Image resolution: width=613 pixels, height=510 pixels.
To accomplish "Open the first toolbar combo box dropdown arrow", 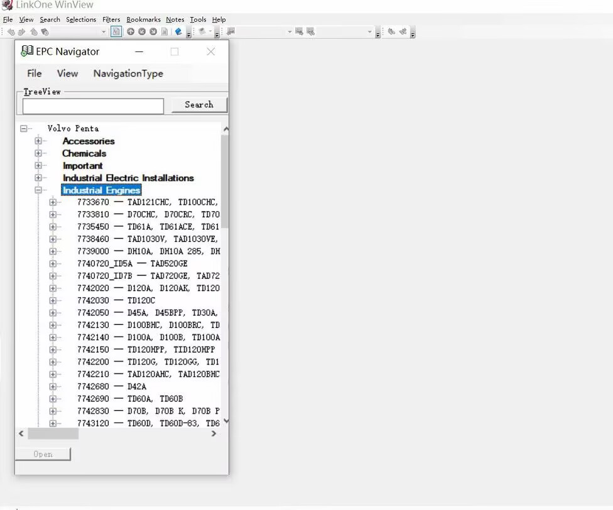I will [104, 31].
